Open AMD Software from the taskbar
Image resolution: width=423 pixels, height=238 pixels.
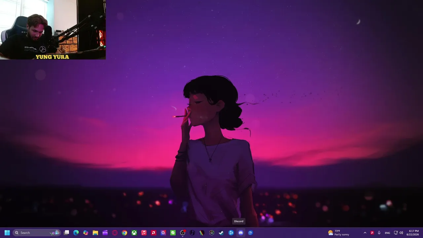pos(153,233)
